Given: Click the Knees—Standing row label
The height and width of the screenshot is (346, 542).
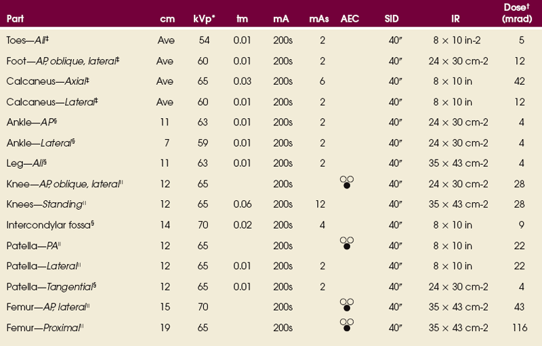Looking at the screenshot, I should tap(42, 203).
